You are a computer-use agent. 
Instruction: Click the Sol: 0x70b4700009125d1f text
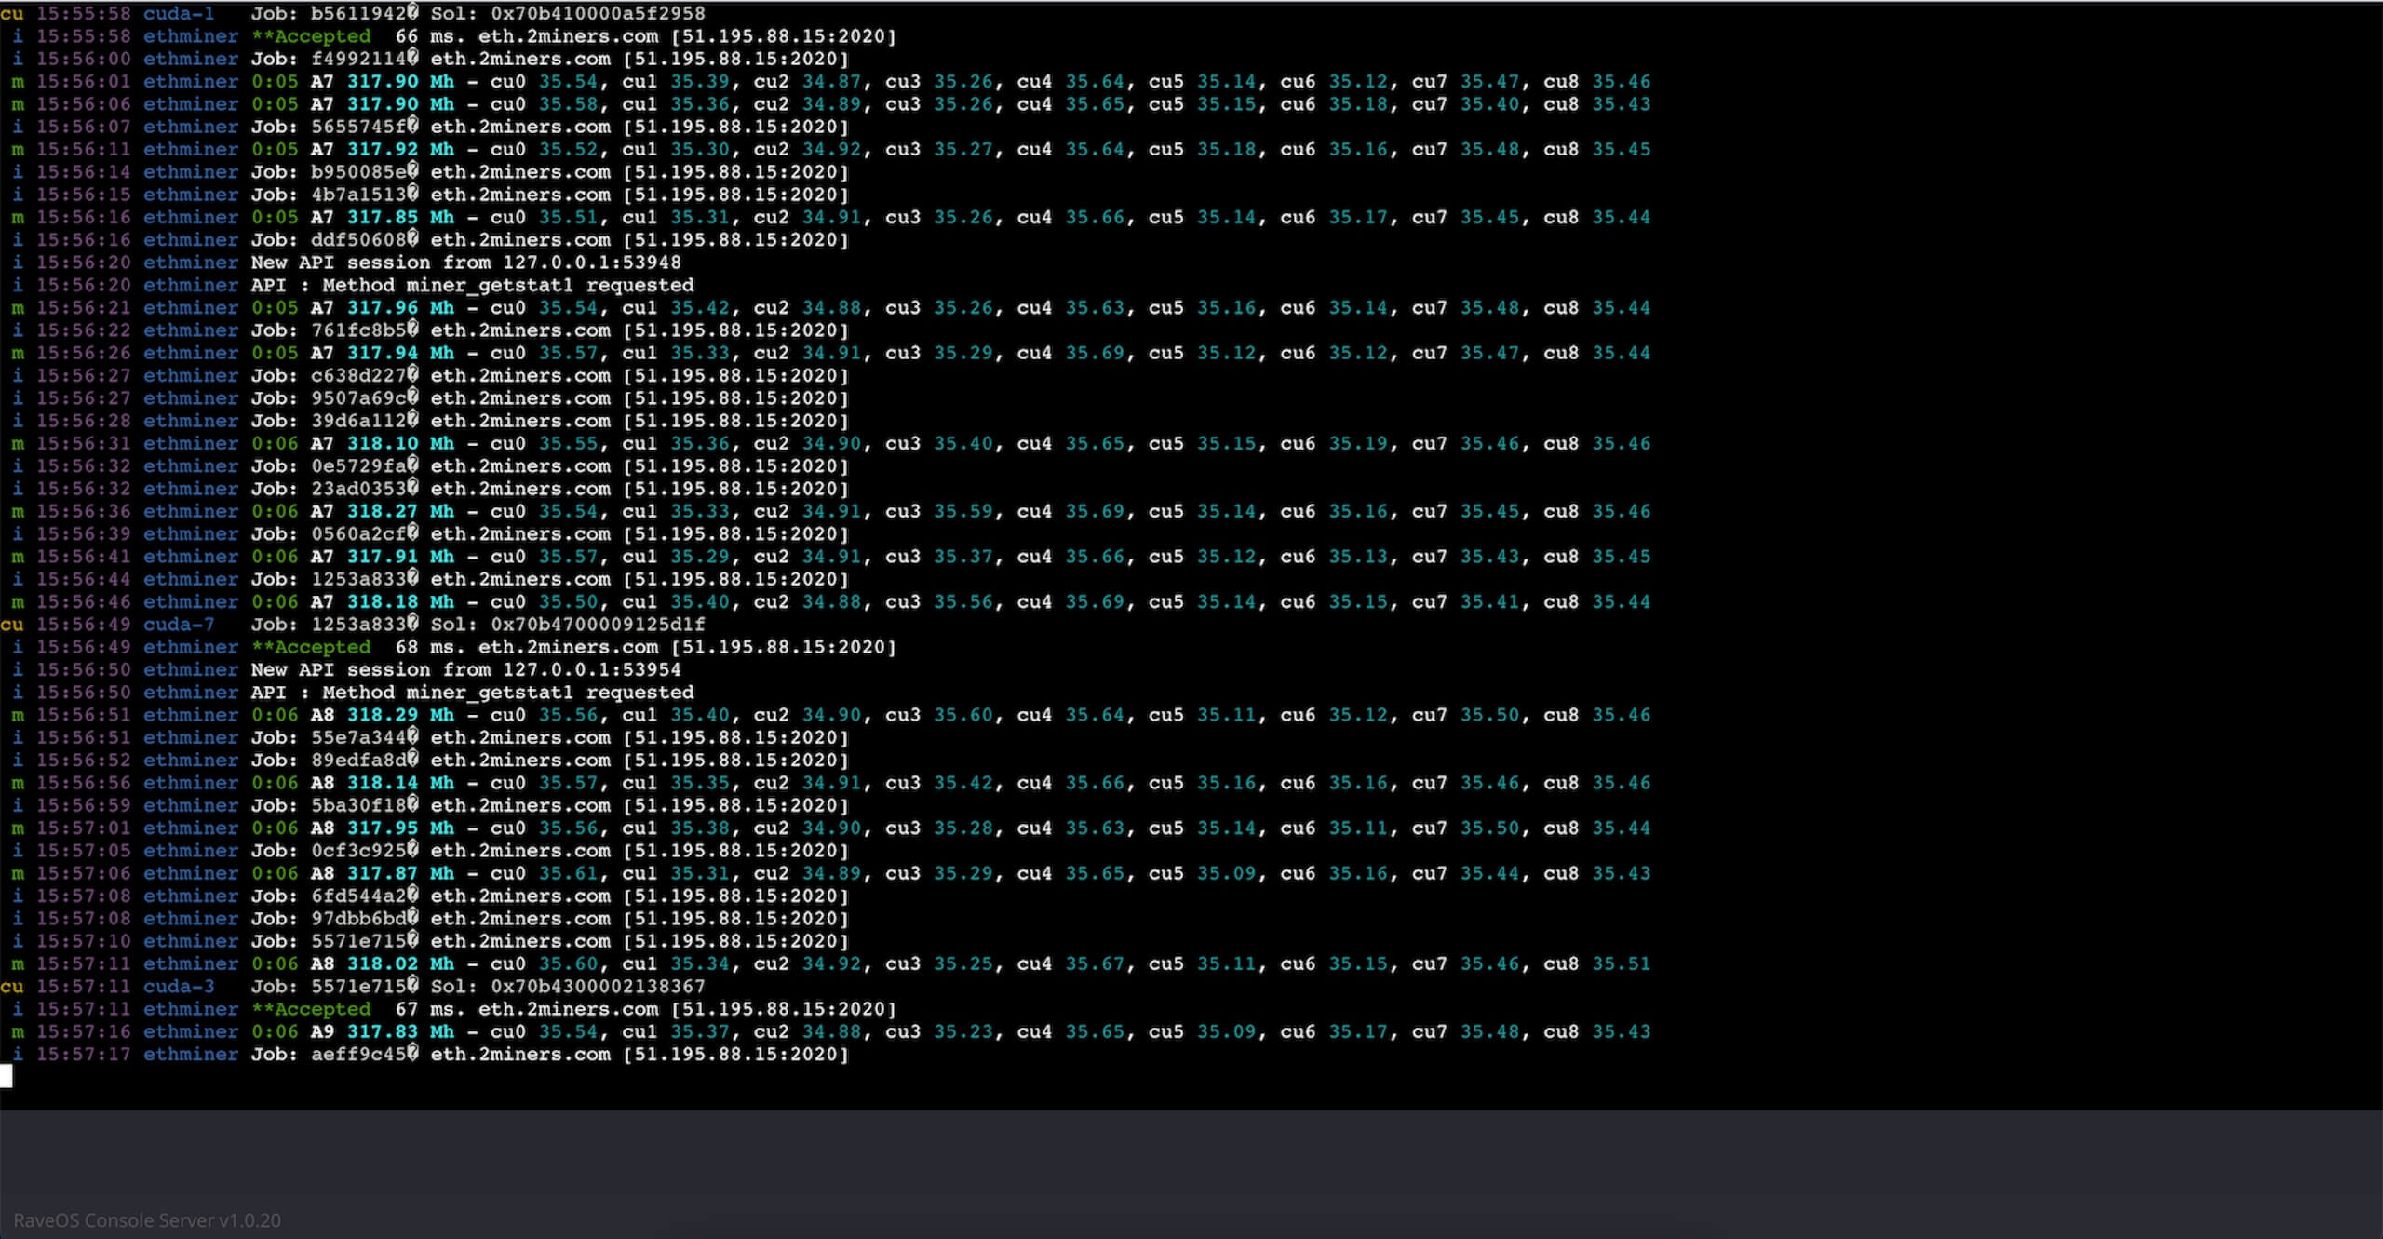pyautogui.click(x=567, y=625)
